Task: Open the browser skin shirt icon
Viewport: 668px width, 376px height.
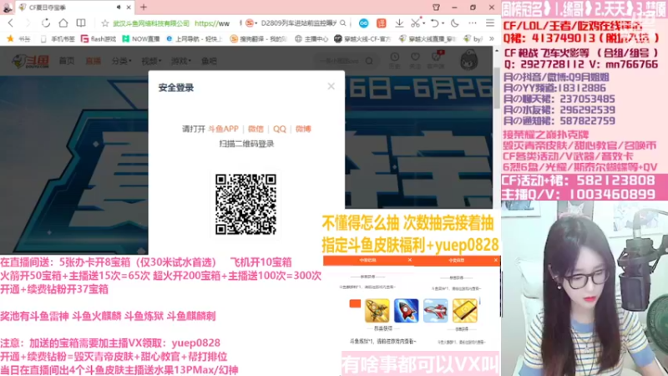Action: click(x=436, y=8)
